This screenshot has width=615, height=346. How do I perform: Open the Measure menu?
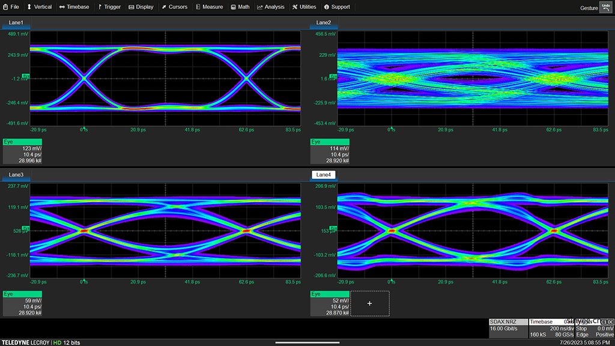click(x=210, y=7)
